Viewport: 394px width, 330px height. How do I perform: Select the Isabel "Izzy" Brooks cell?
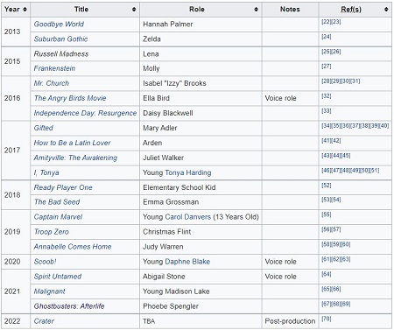[201, 83]
